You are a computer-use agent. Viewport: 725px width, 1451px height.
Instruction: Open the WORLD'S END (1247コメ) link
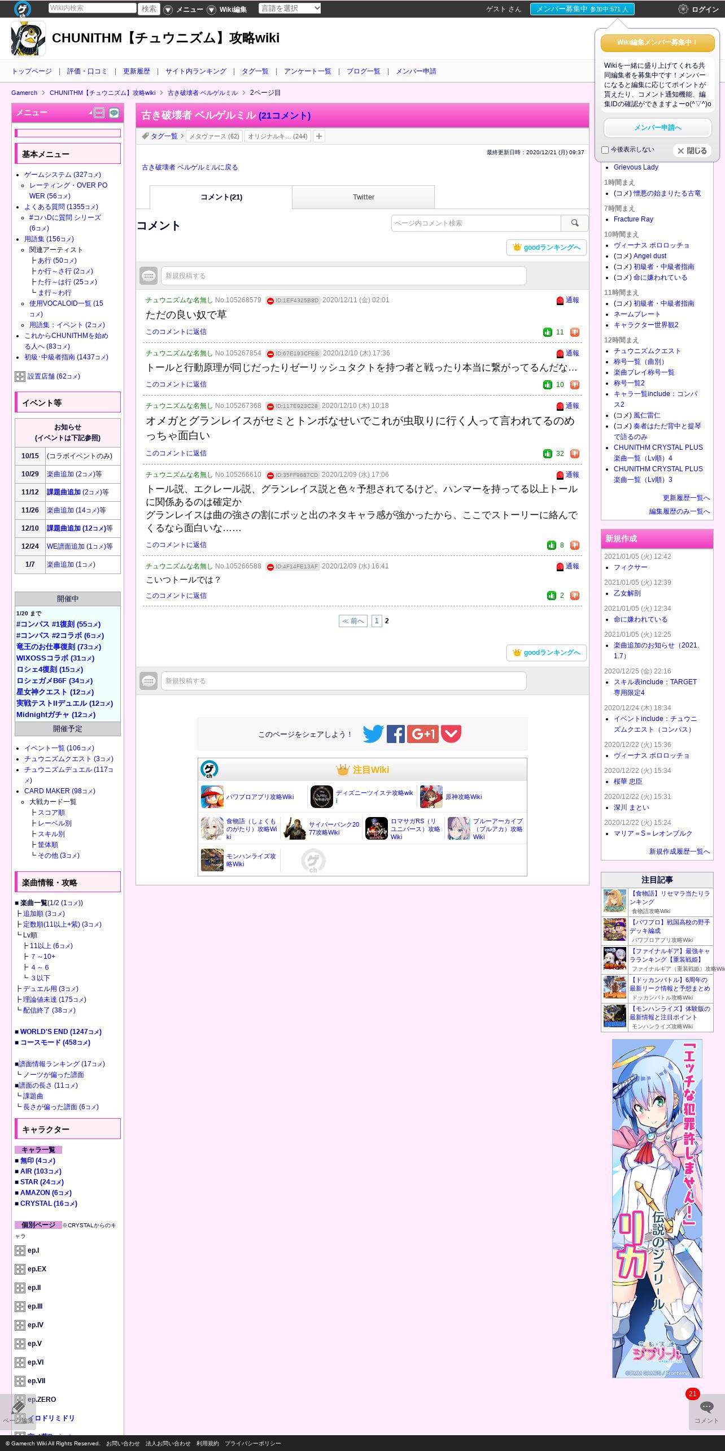(61, 1032)
